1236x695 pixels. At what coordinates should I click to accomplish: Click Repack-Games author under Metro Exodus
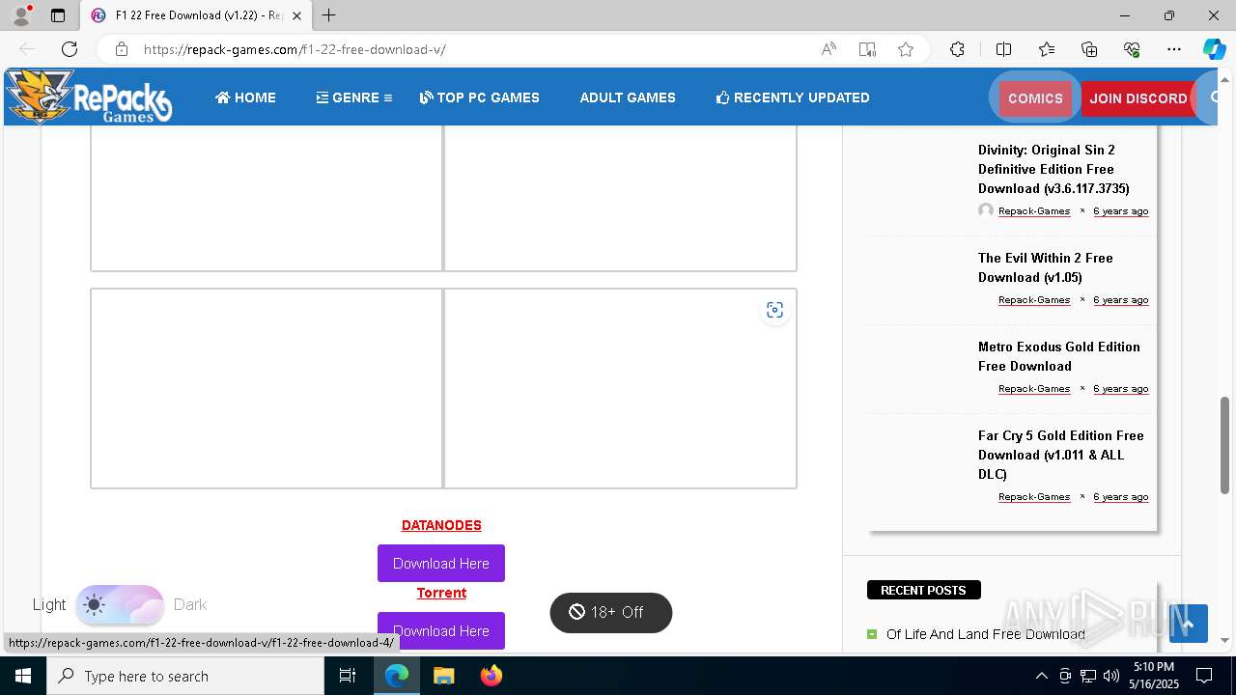coord(1034,389)
